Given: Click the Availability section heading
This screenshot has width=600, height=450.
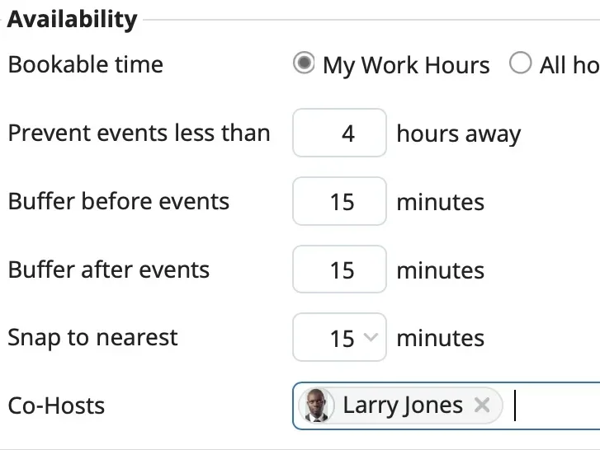Looking at the screenshot, I should tap(72, 19).
